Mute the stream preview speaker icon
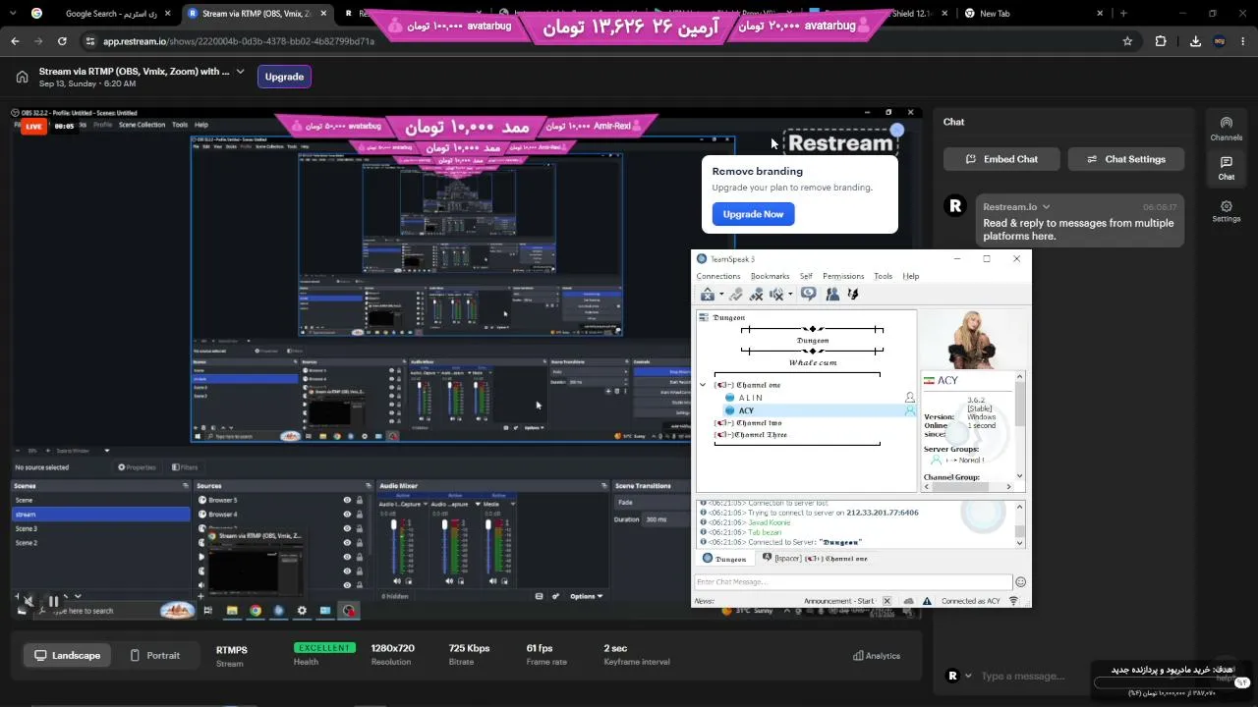1258x707 pixels. point(28,601)
